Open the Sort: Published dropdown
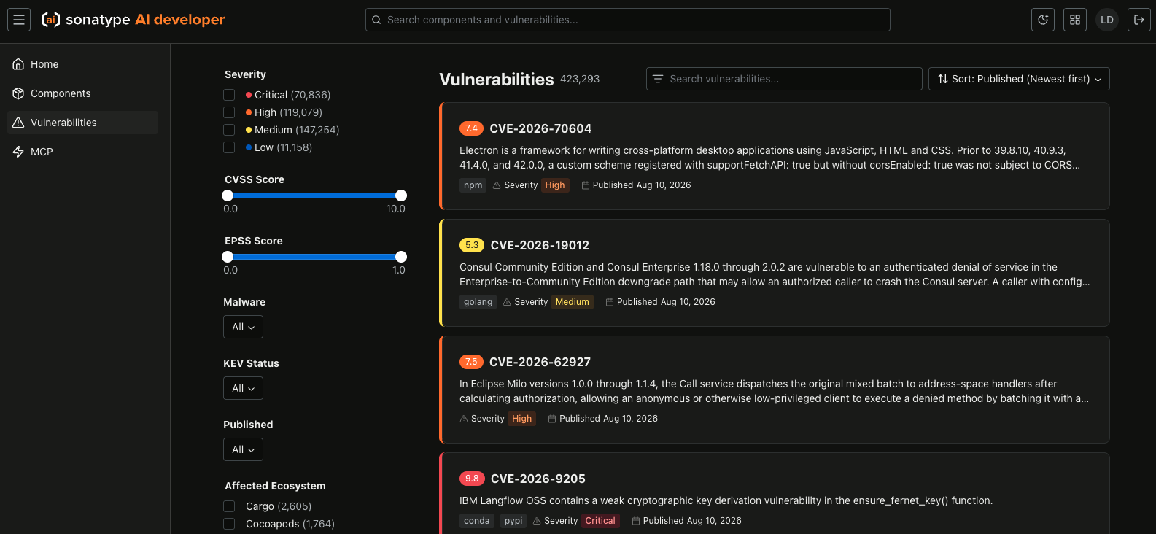Viewport: 1156px width, 534px height. point(1019,79)
